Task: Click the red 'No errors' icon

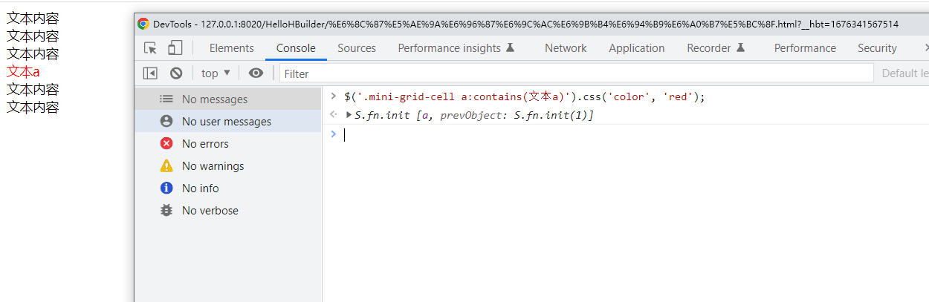Action: (166, 144)
